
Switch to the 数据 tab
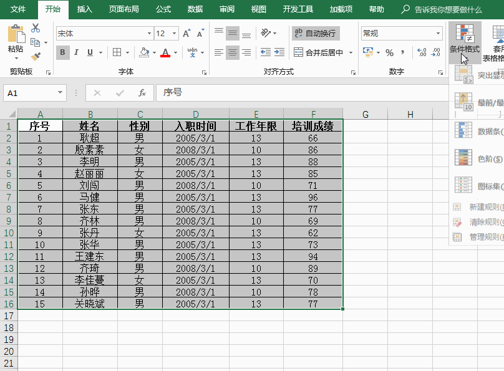(x=195, y=9)
